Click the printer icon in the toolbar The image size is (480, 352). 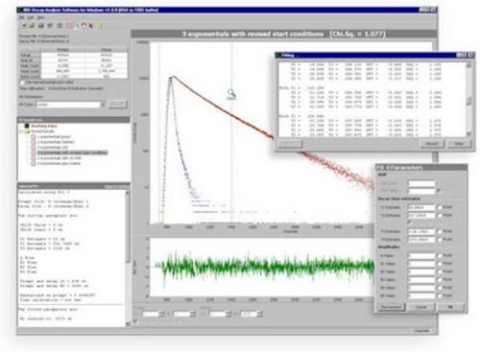[x=41, y=26]
